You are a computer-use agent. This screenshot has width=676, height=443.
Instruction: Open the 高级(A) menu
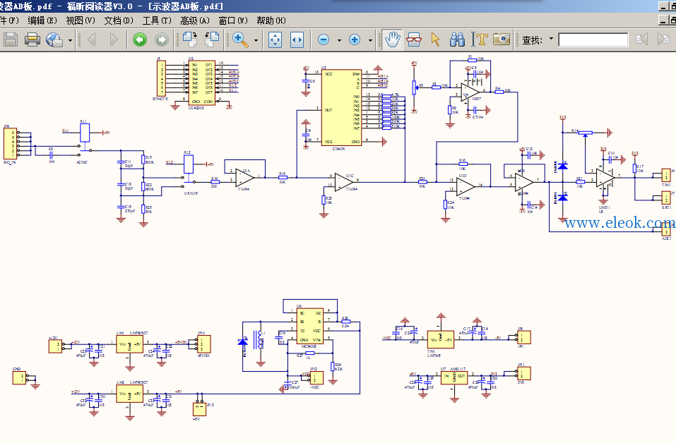195,20
